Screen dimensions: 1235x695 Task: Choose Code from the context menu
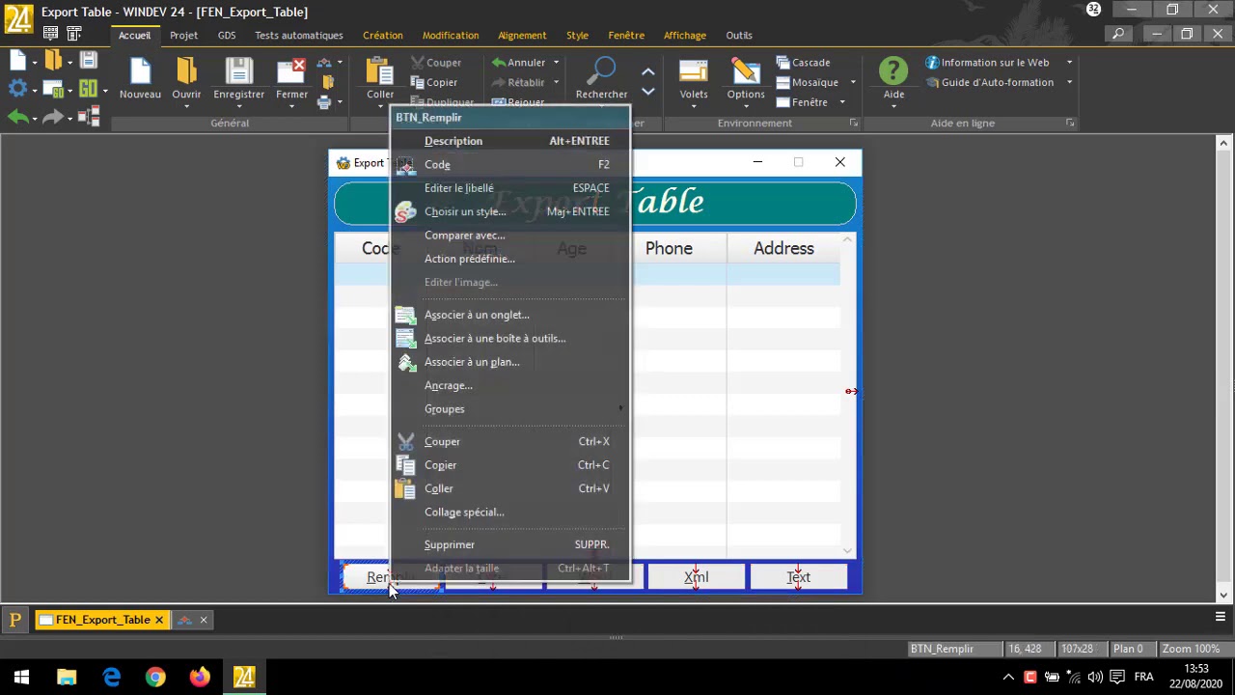[509, 164]
